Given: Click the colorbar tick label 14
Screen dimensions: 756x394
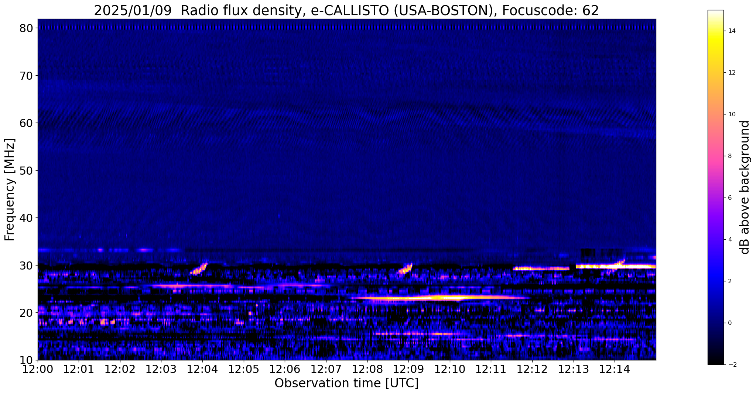Looking at the screenshot, I should pyautogui.click(x=731, y=31).
